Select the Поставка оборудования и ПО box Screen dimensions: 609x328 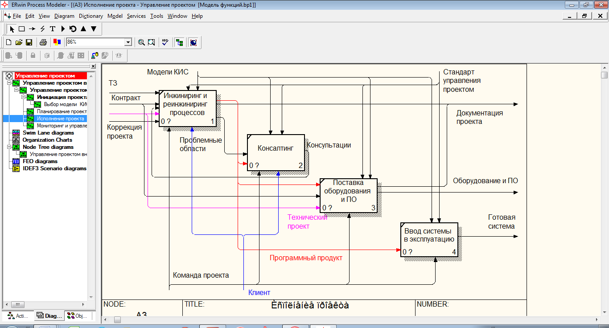pos(349,195)
